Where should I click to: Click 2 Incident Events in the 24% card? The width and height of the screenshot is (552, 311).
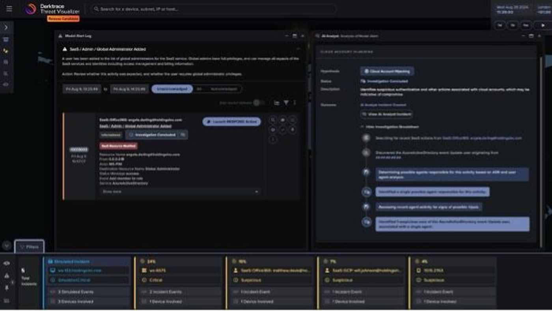[179, 292]
